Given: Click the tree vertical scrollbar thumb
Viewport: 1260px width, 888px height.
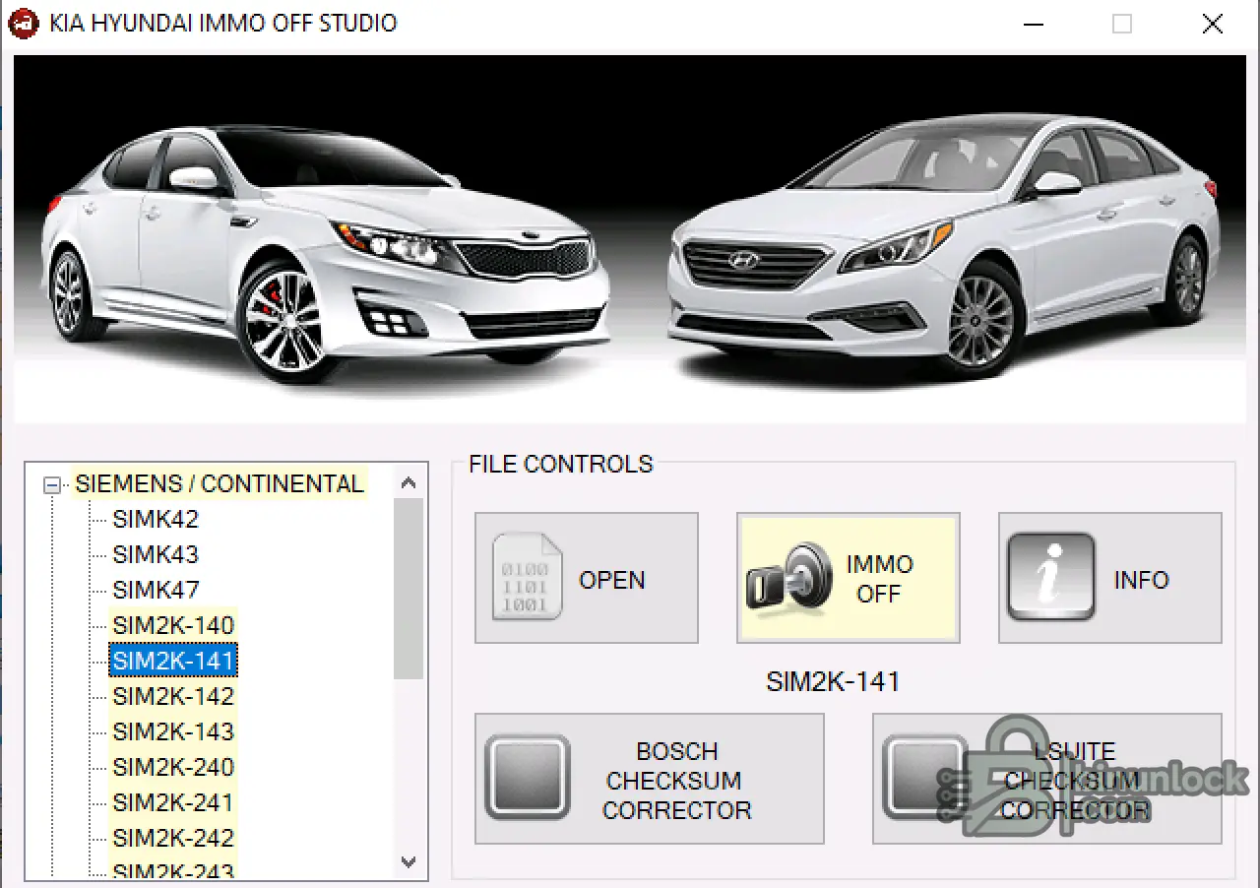Looking at the screenshot, I should (409, 588).
